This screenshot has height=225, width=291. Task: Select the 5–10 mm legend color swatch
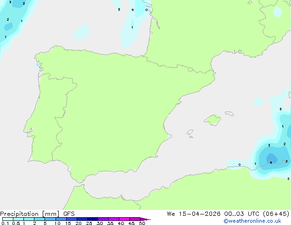[50, 219]
